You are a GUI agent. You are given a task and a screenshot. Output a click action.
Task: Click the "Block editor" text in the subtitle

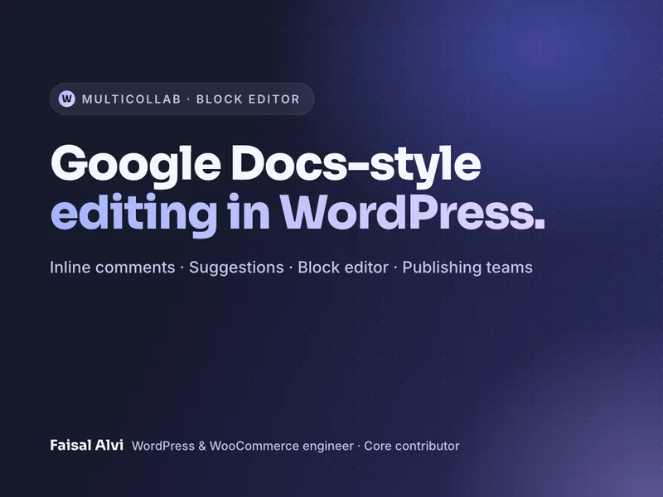pos(343,268)
